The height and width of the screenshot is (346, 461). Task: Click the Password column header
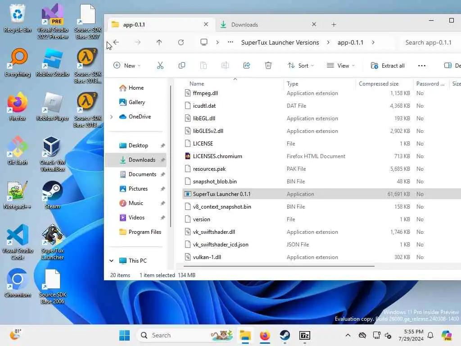(x=431, y=83)
